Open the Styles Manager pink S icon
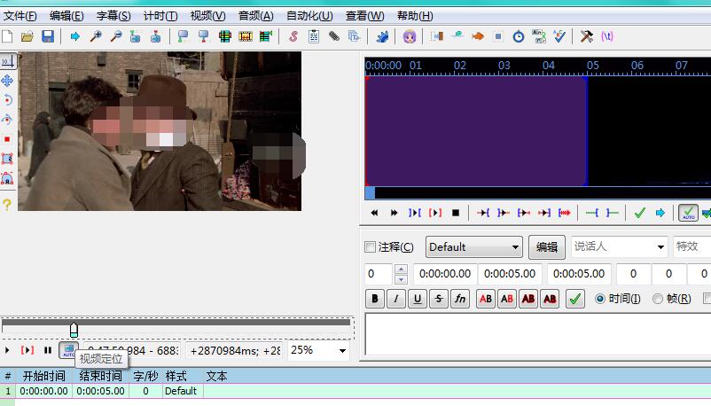The image size is (711, 406). (293, 36)
